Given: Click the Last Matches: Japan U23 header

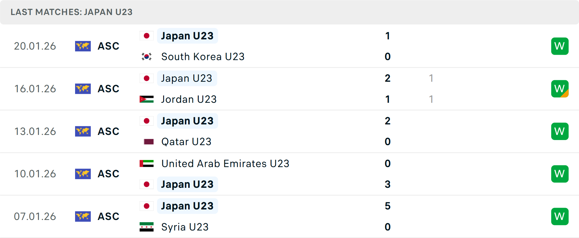Looking at the screenshot, I should pyautogui.click(x=71, y=12).
